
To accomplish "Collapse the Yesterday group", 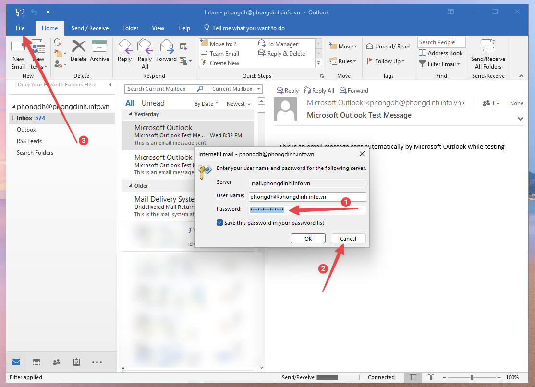I will pos(130,114).
